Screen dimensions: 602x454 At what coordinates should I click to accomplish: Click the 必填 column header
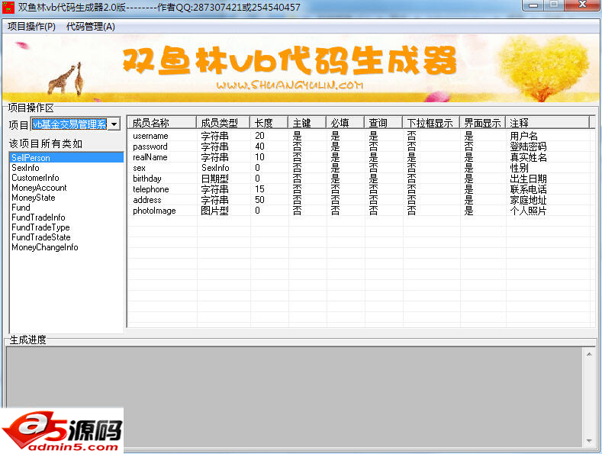[x=345, y=123]
